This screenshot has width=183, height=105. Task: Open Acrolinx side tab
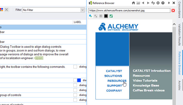[x=179, y=86]
